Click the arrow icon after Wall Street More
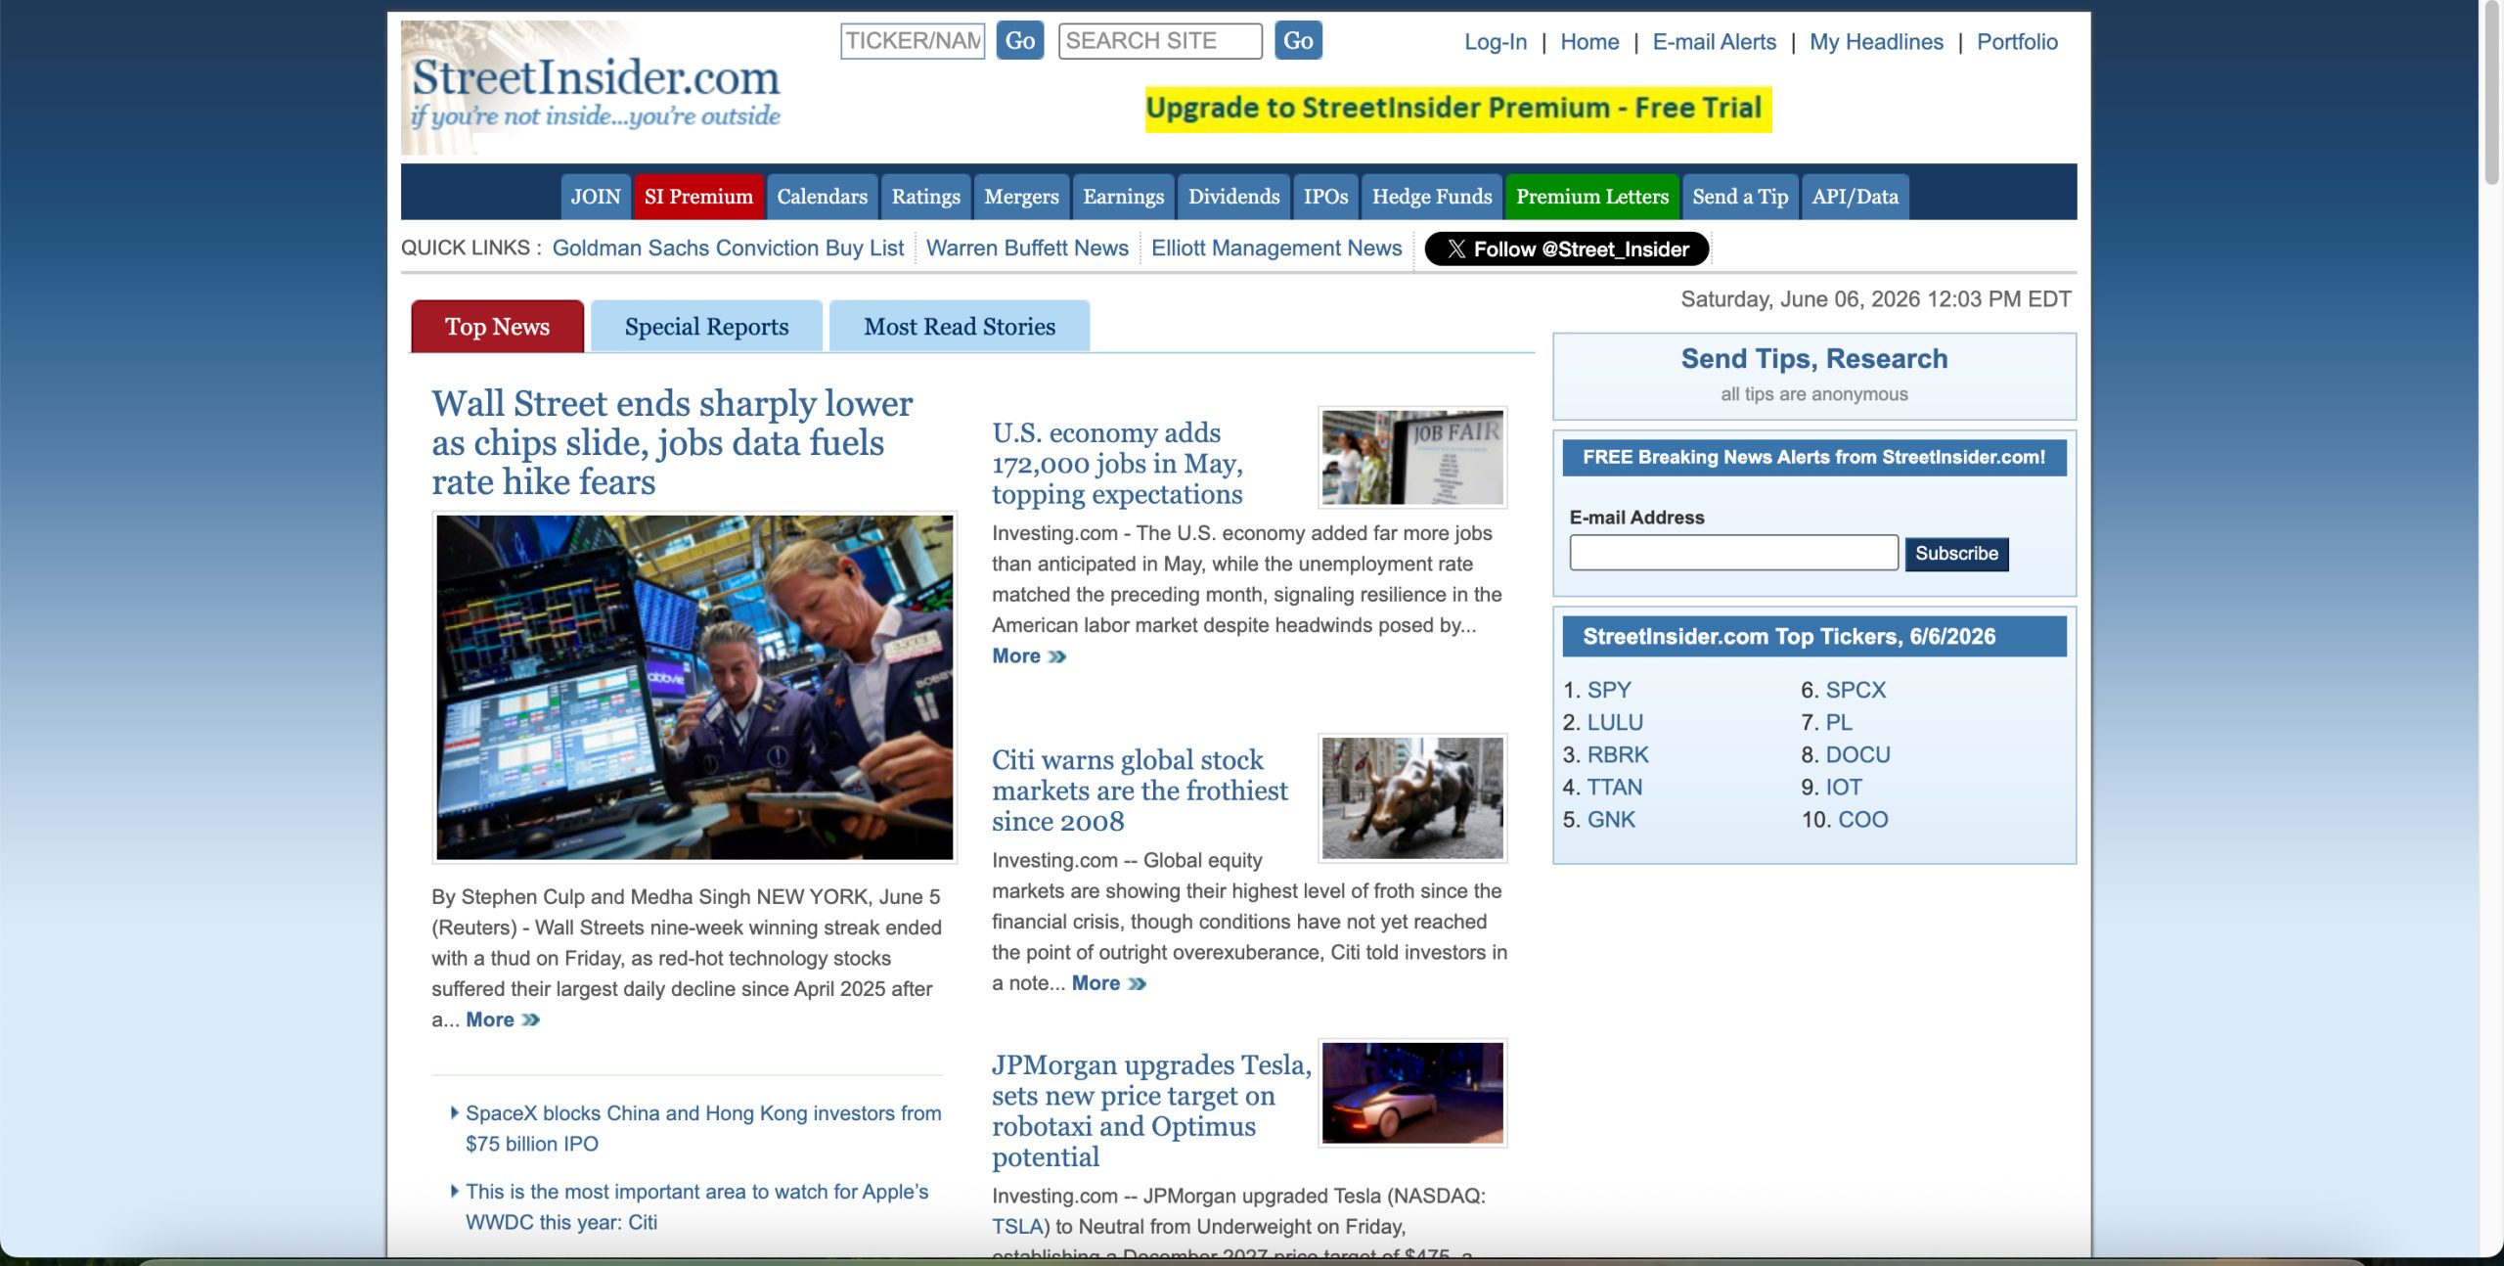 [530, 1020]
